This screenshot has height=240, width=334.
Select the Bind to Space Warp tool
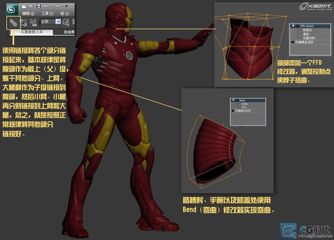(x=33, y=22)
